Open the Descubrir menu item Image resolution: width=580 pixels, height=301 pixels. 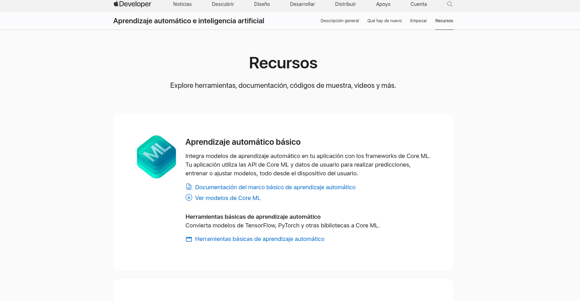click(223, 4)
